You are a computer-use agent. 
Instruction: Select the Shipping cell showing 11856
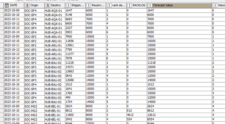point(75,41)
